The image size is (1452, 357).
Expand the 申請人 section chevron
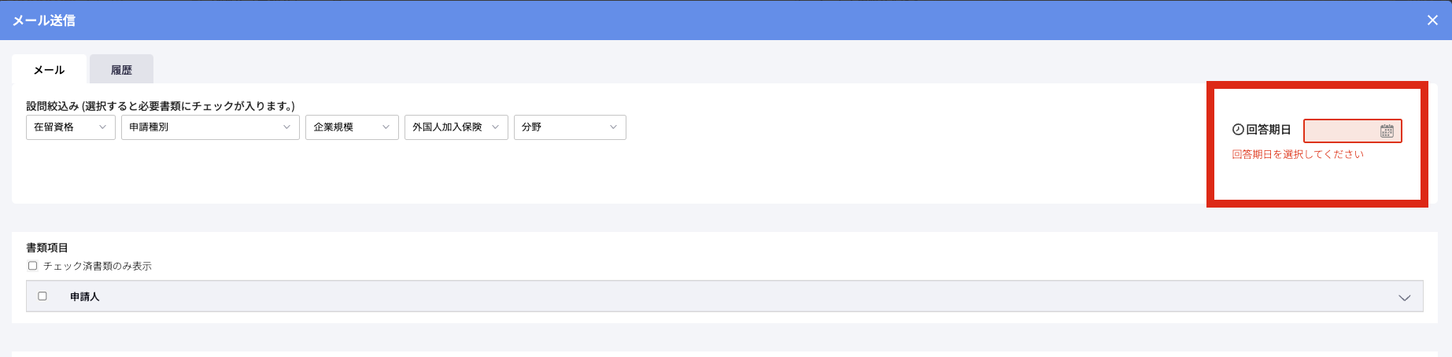click(1404, 297)
